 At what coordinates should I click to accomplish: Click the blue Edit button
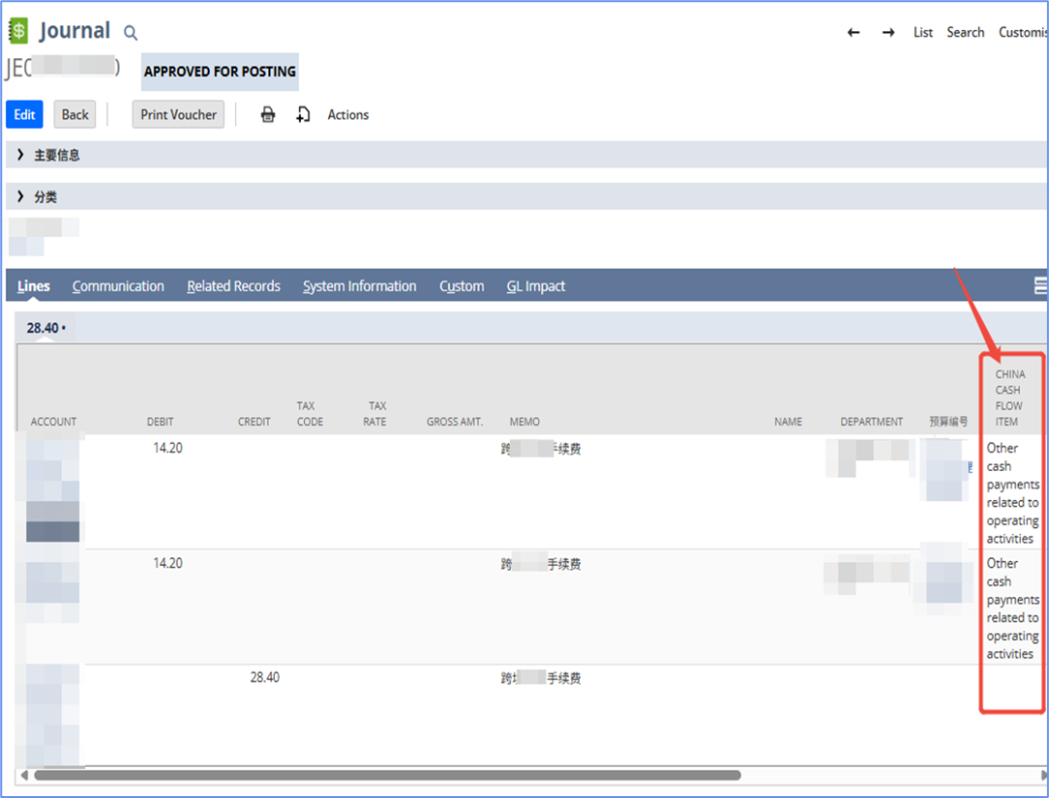click(24, 115)
